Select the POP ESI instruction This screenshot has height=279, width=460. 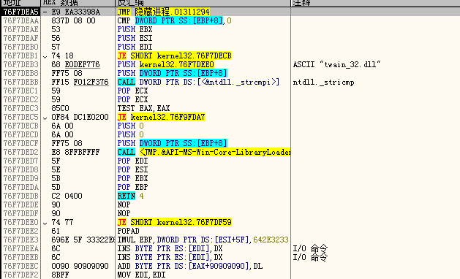(132, 169)
